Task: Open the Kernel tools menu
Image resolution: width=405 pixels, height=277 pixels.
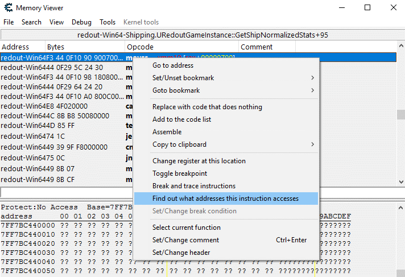Action: pos(141,22)
